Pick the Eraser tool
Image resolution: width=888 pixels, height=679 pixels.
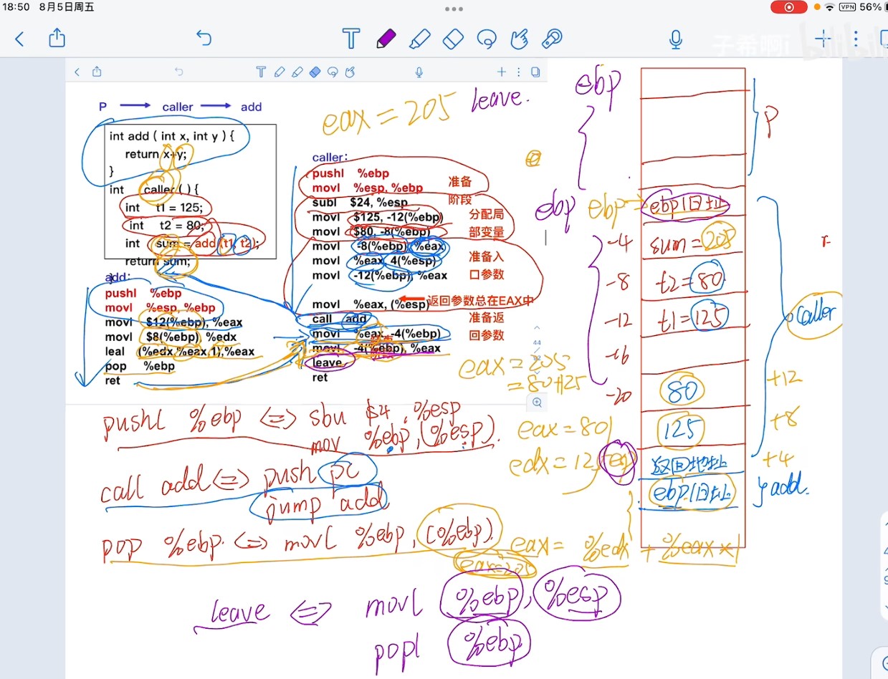pyautogui.click(x=454, y=39)
